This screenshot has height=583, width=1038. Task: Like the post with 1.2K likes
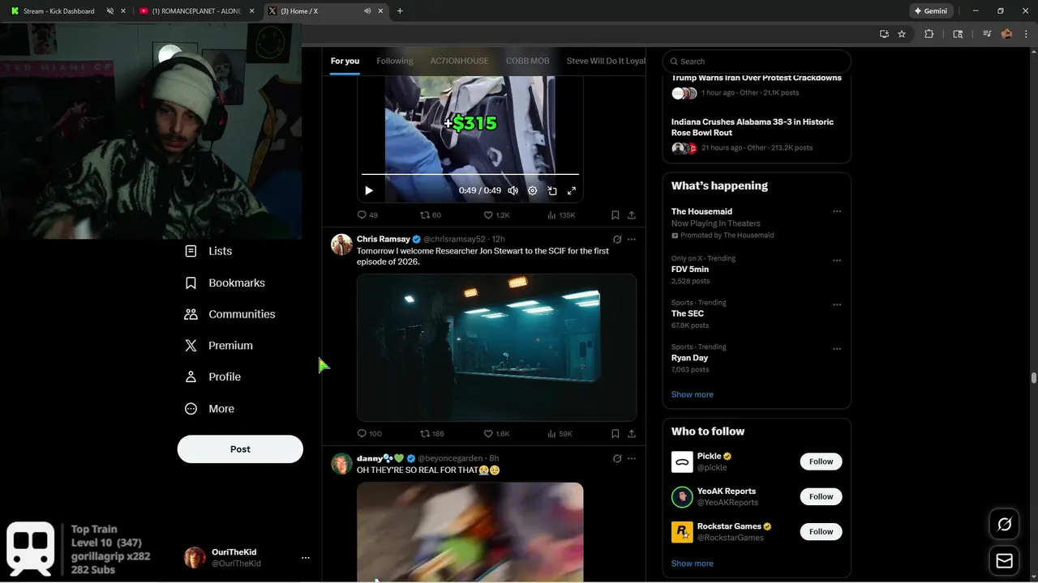(496, 215)
